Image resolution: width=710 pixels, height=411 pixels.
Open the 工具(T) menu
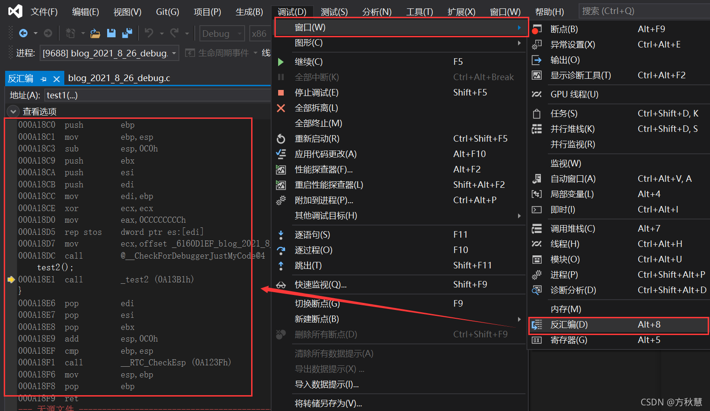pos(419,12)
